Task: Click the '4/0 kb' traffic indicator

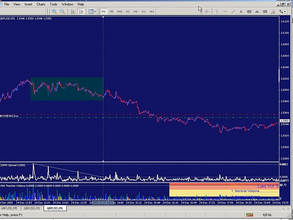Action: [x=267, y=215]
